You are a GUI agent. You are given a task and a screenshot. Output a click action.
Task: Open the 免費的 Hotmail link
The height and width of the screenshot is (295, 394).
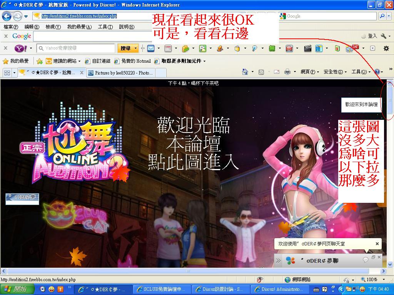click(132, 61)
